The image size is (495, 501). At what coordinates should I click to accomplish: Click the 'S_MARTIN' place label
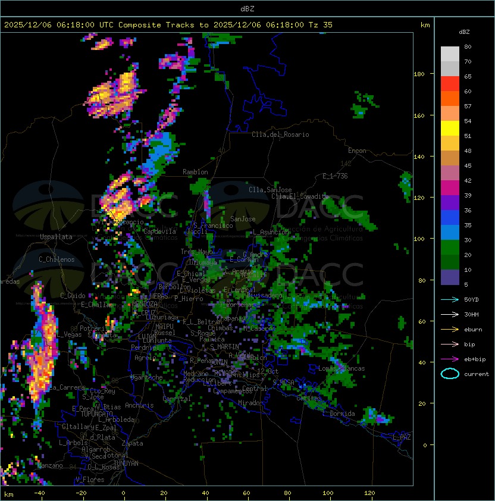pos(224,347)
